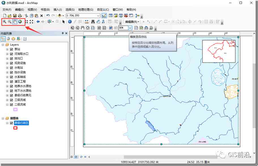Uncheck 县级行政区 layer checkbox
258x166 pixels.
click(x=12, y=123)
